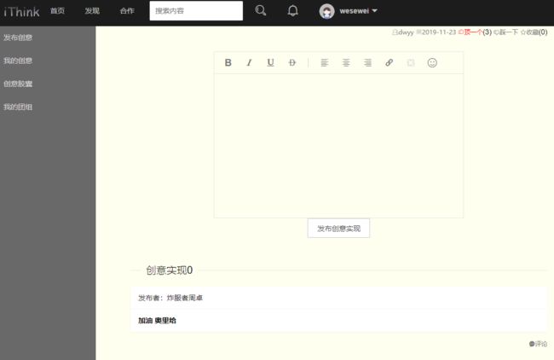Open 创意胶囊 in the sidebar
Viewport: 554px width, 360px height.
18,84
